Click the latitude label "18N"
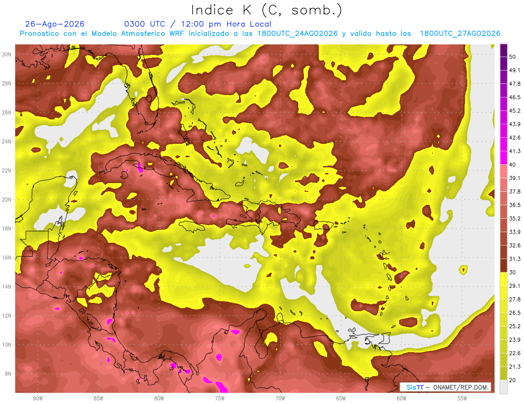This screenshot has width=524, height=404. (x=7, y=229)
